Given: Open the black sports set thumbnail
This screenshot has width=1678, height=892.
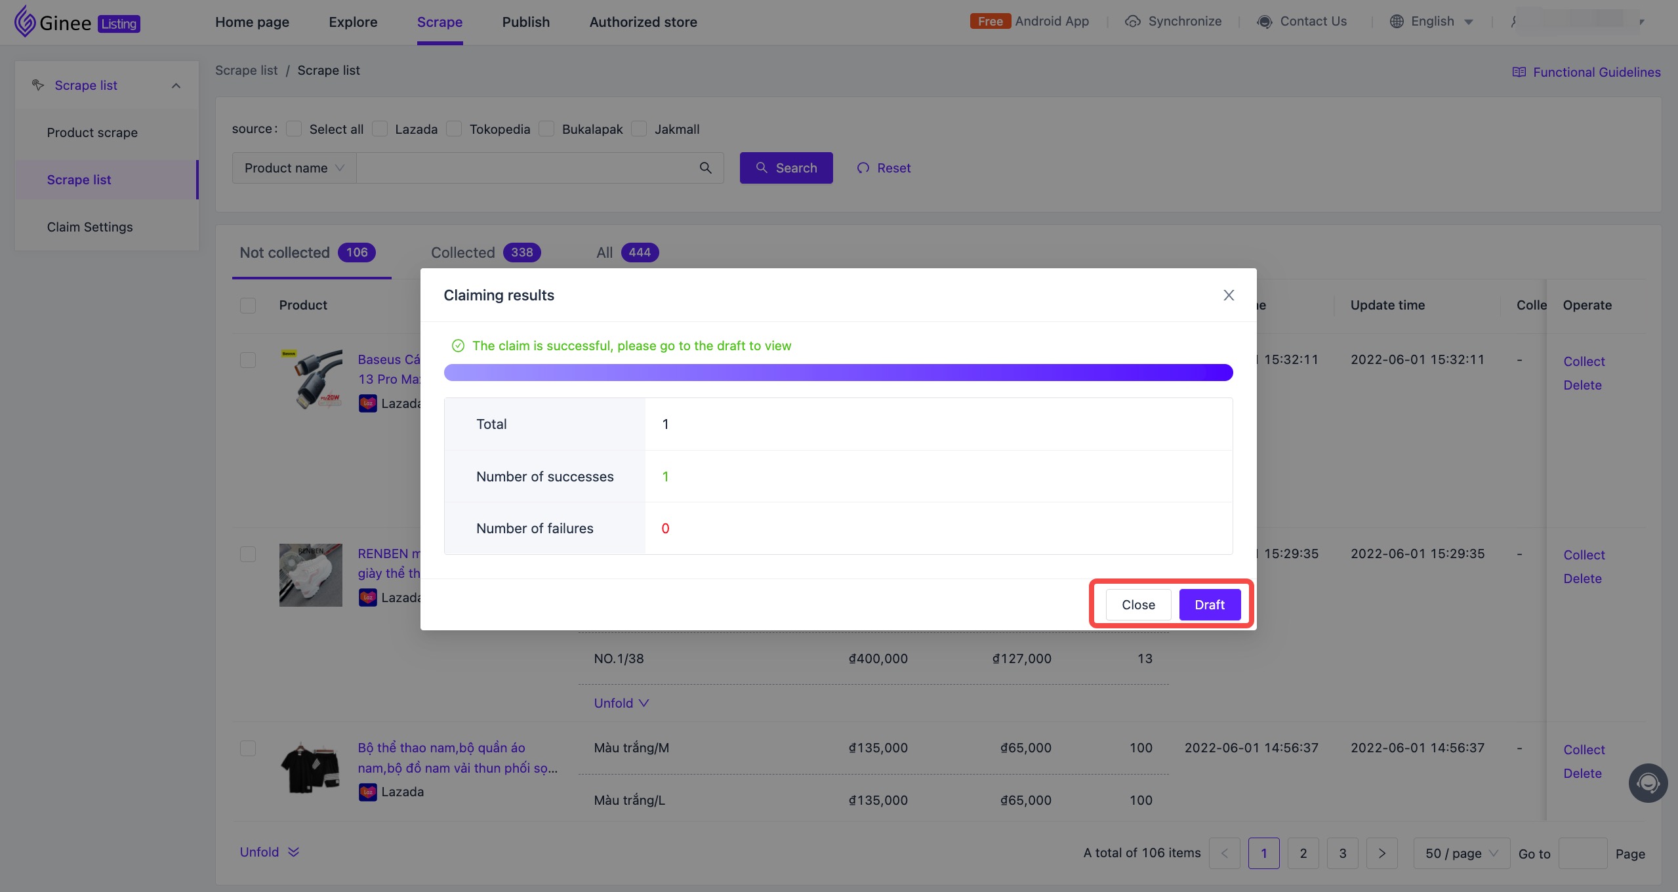Looking at the screenshot, I should tap(310, 768).
